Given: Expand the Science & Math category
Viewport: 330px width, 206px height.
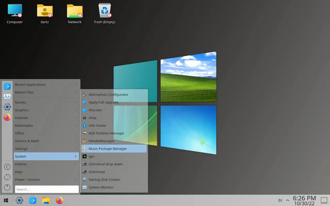Looking at the screenshot, I should coord(46,141).
